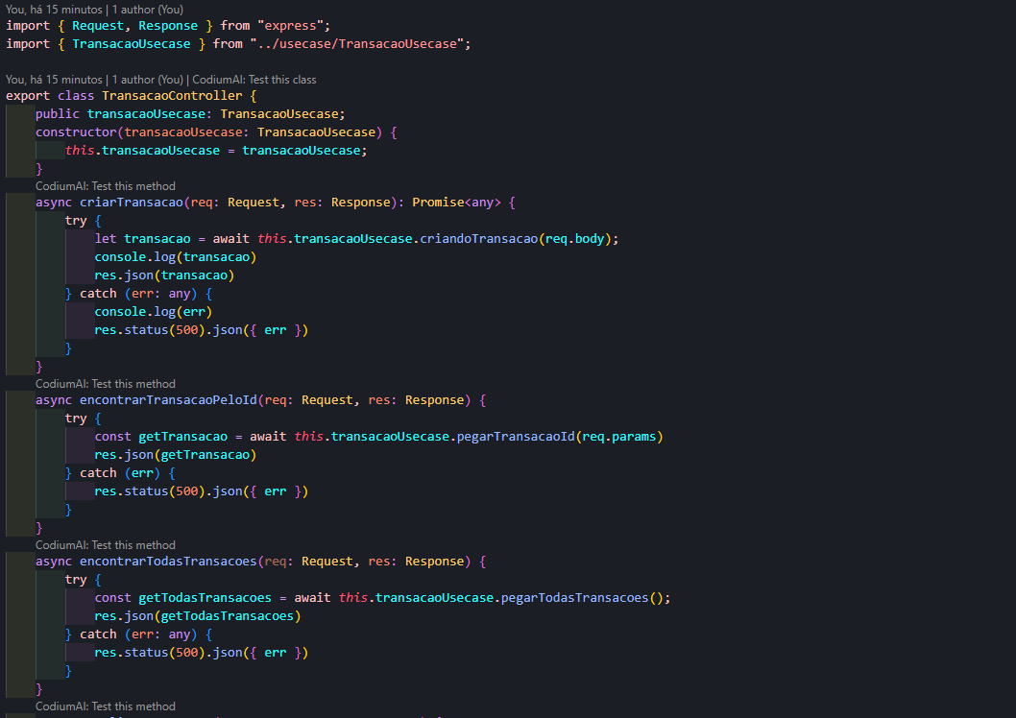Click the console.log(transacao) statement
Image resolution: width=1016 pixels, height=718 pixels.
pyautogui.click(x=176, y=257)
